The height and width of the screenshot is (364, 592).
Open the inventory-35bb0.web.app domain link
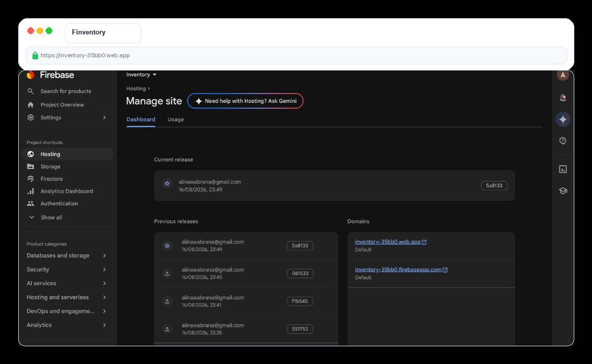tap(387, 242)
